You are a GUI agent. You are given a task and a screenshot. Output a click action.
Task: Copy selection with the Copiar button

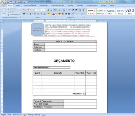[x=11, y=12]
